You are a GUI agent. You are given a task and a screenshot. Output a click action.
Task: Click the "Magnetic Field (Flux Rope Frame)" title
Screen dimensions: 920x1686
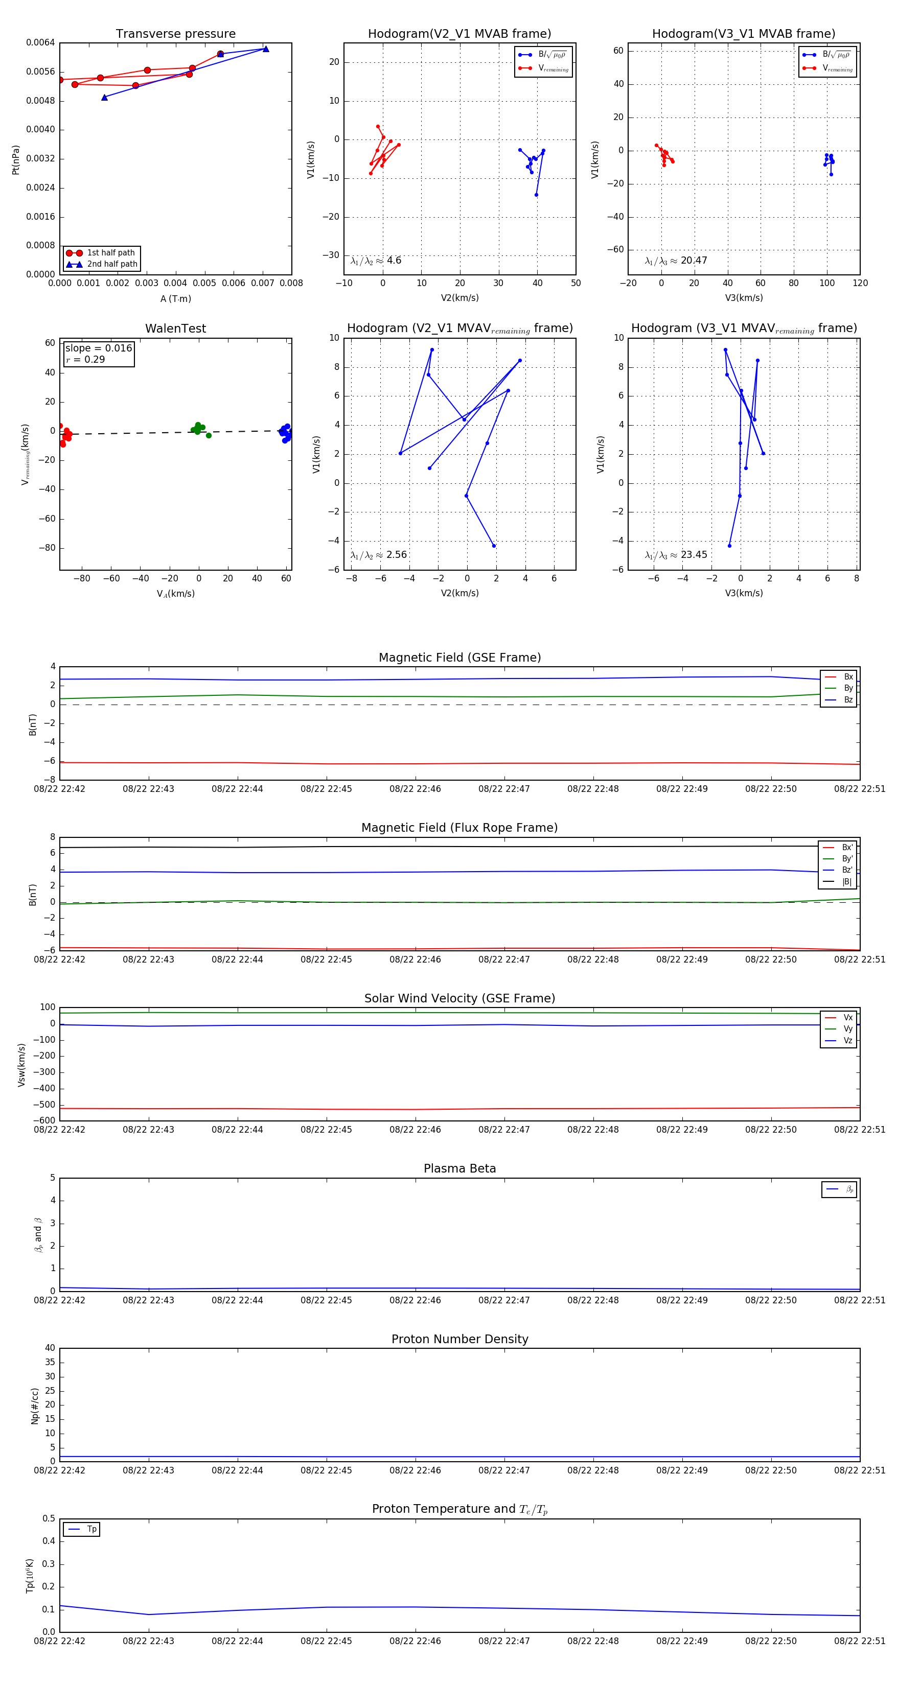(459, 828)
